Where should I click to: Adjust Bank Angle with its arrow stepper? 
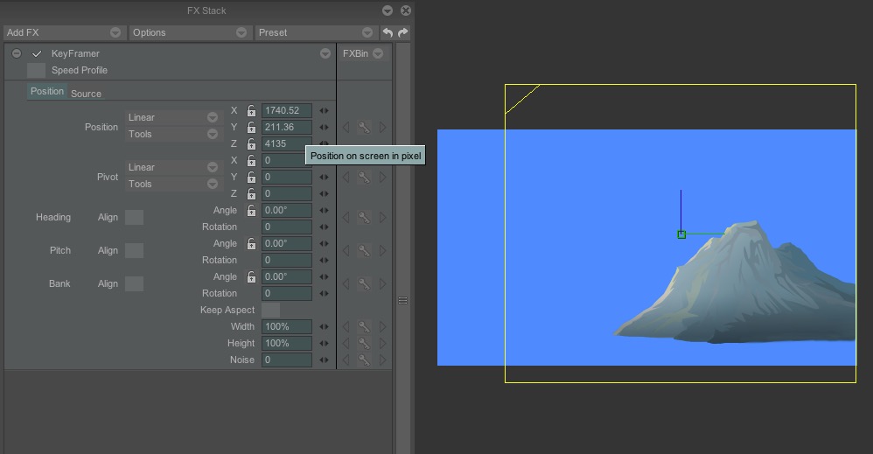[324, 276]
